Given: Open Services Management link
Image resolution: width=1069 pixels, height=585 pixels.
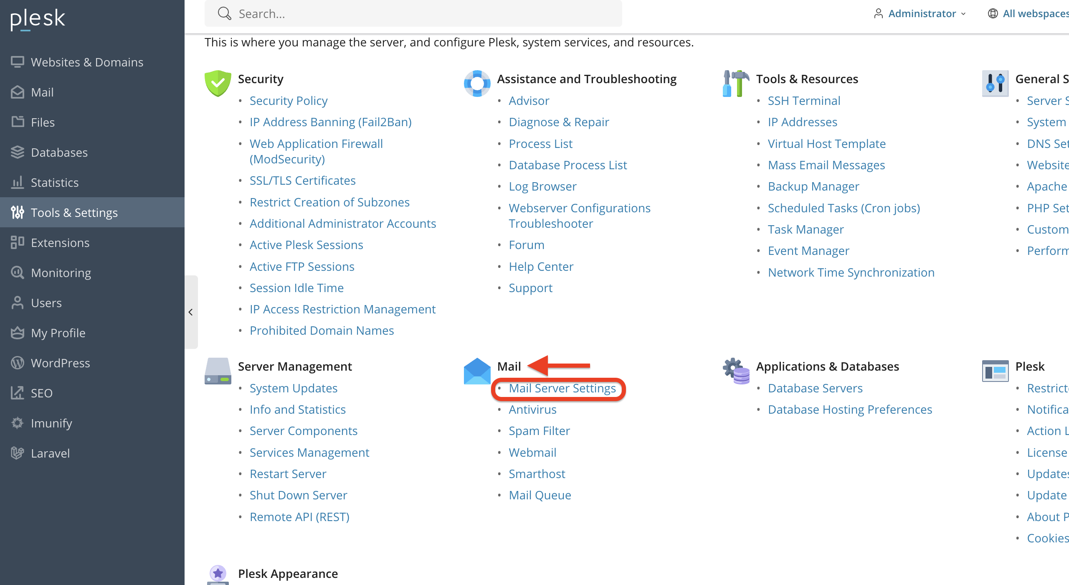Looking at the screenshot, I should pyautogui.click(x=309, y=453).
